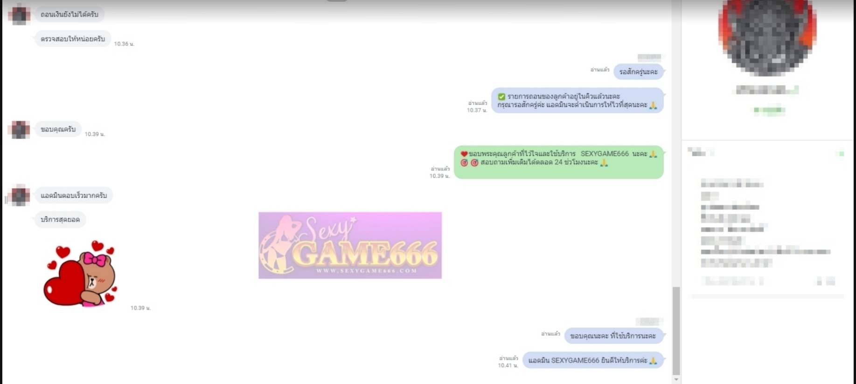Viewport: 856px width, 384px height.
Task: Click the chat scrollbar down arrow
Action: click(676, 379)
